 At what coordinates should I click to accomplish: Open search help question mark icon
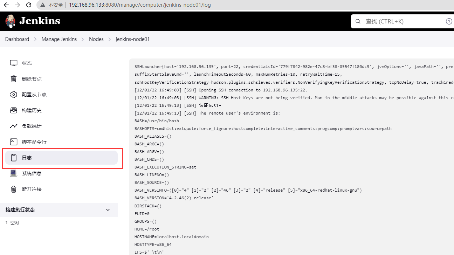pos(449,21)
